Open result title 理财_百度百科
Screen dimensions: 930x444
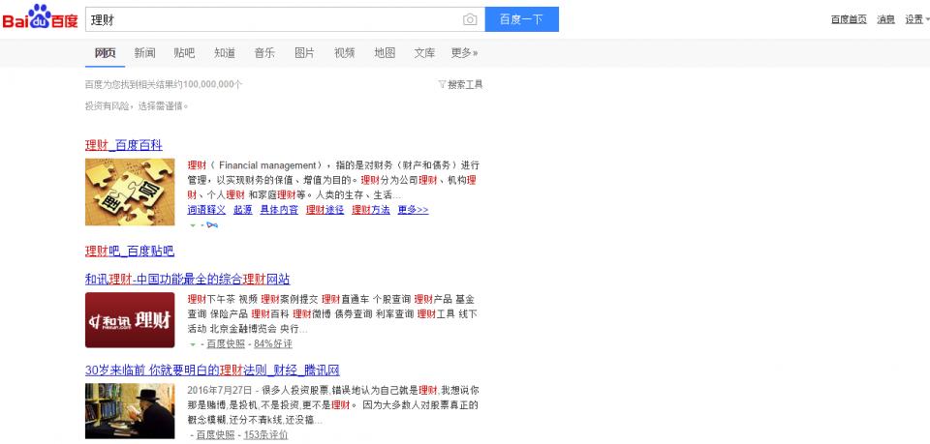point(124,145)
